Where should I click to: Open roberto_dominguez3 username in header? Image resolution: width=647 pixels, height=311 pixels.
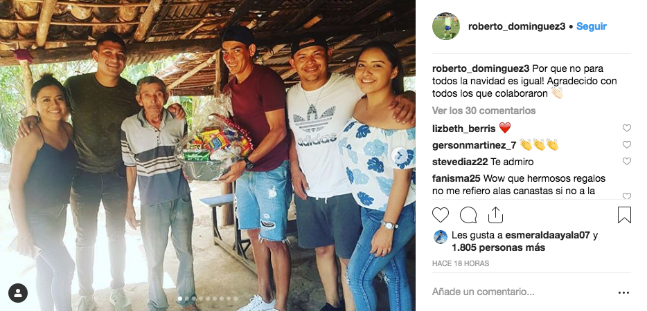(x=517, y=26)
